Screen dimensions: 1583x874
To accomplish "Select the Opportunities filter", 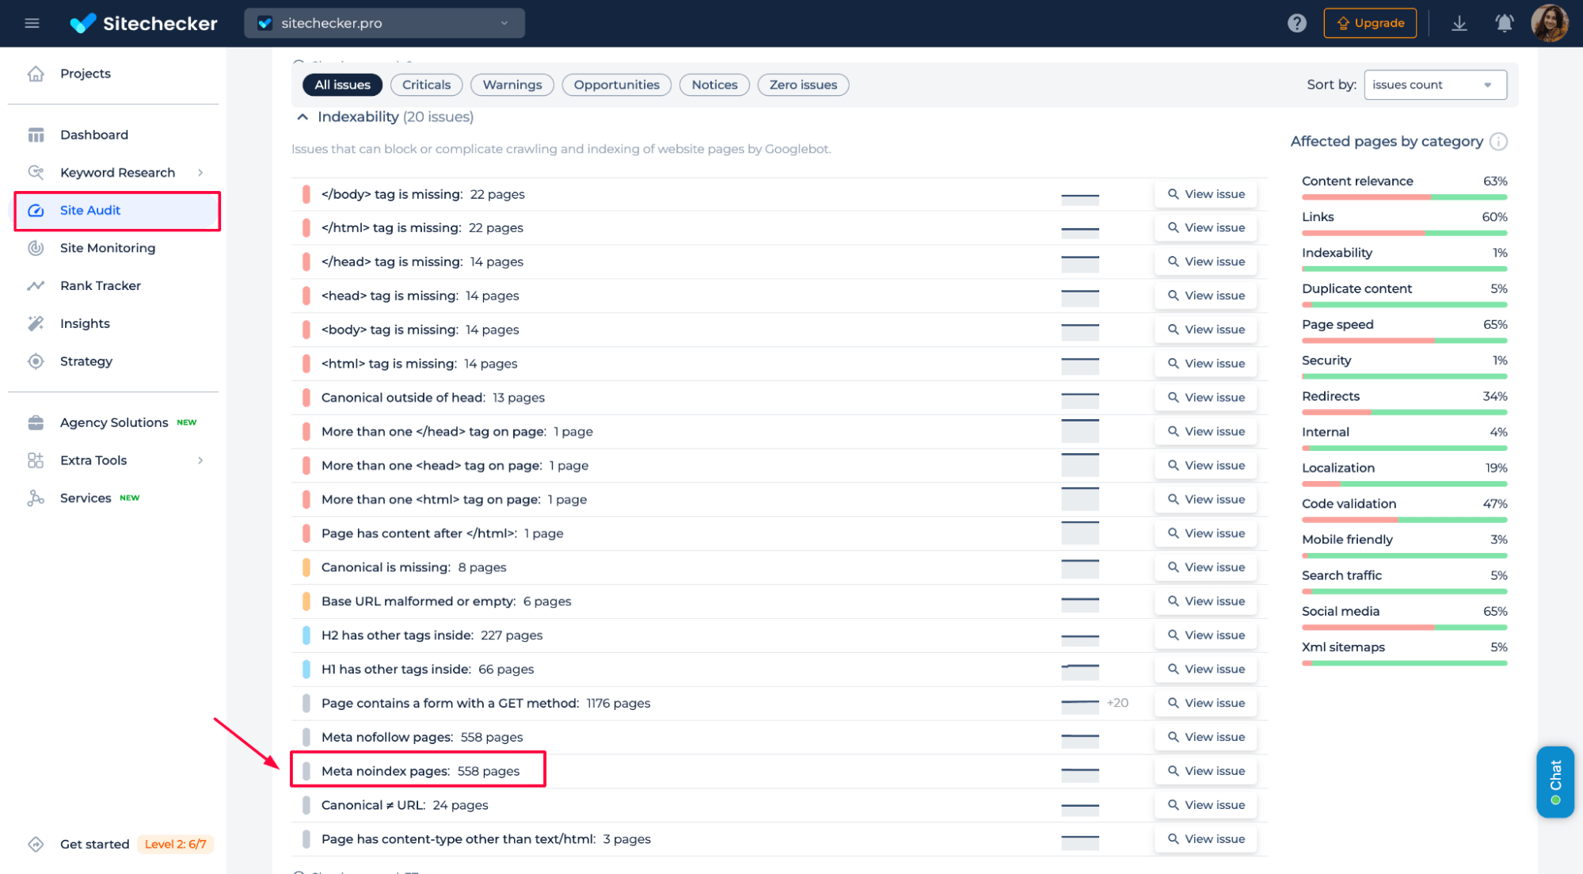I will pos(616,85).
